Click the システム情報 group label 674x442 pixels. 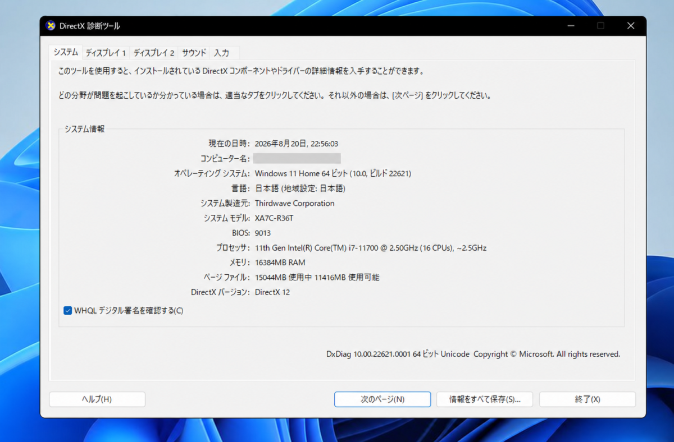tap(84, 129)
